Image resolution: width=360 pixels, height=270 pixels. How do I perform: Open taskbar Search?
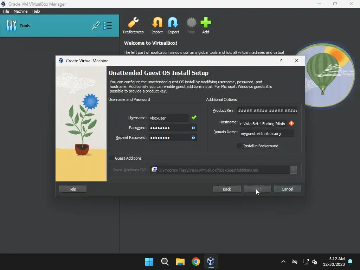click(x=165, y=262)
